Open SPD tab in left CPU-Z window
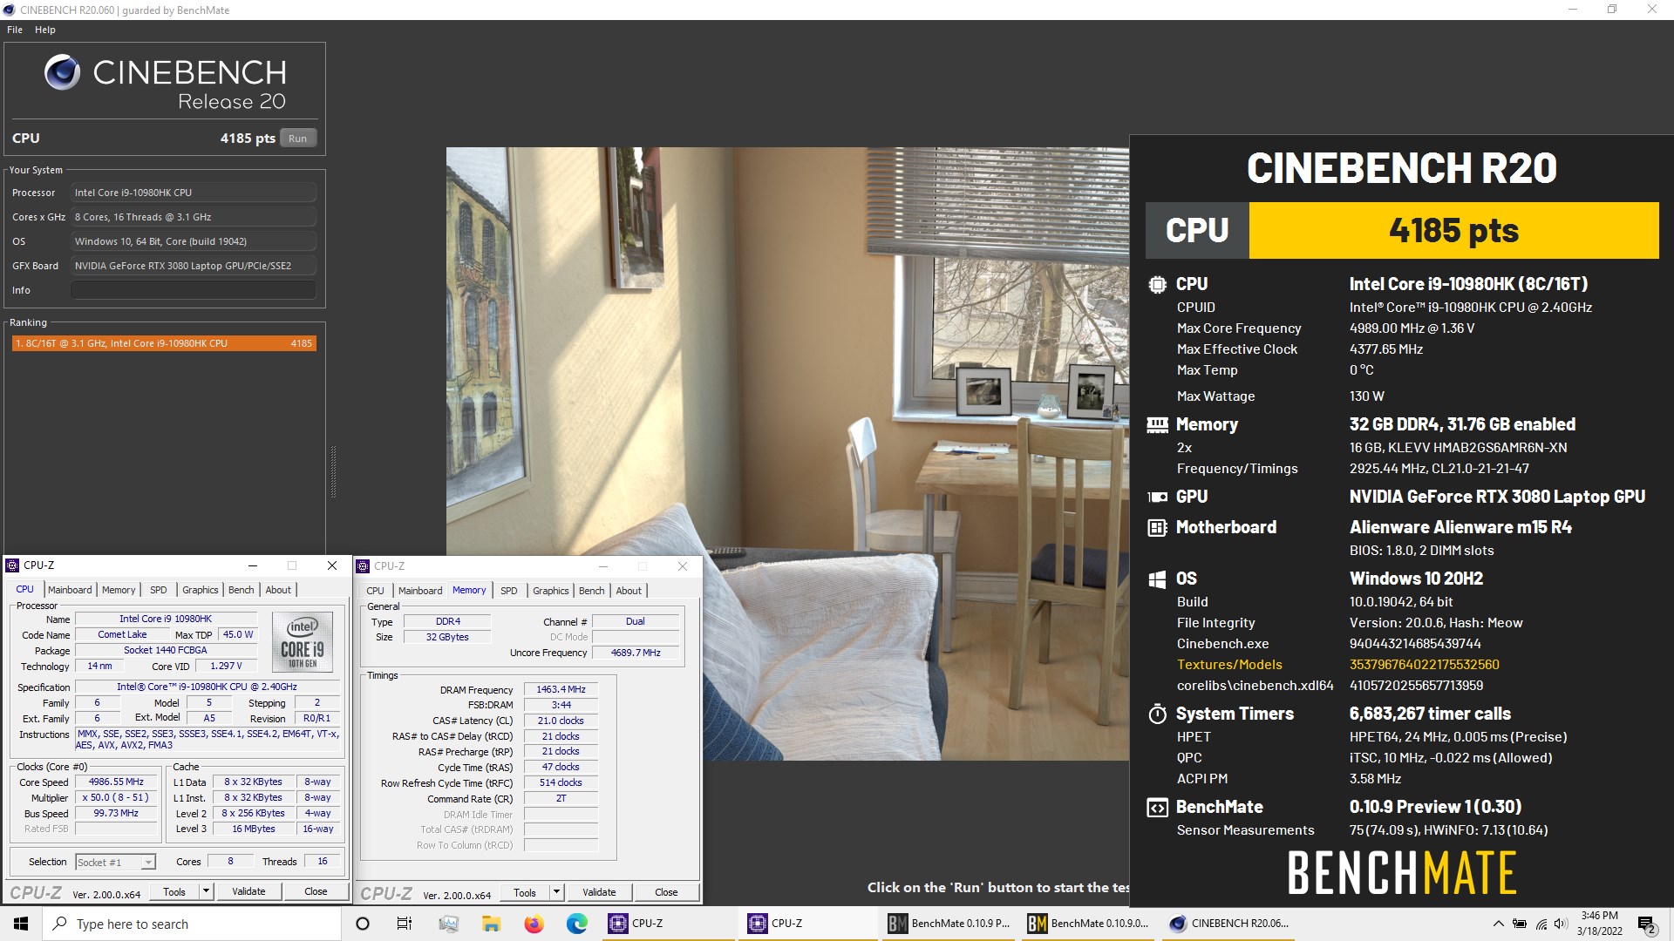 (x=158, y=590)
